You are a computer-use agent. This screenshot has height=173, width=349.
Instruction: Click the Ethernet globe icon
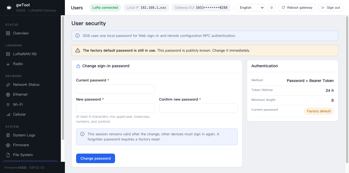click(8, 94)
